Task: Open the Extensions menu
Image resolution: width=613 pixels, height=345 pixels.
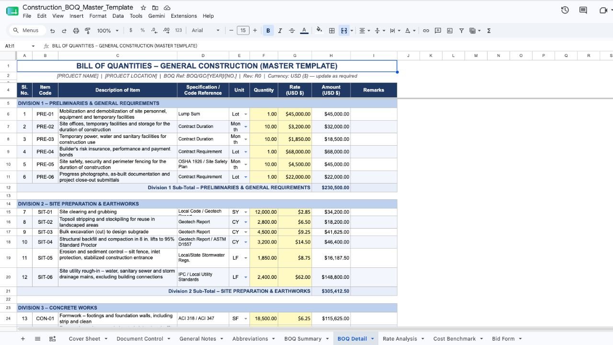Action: pos(184,16)
